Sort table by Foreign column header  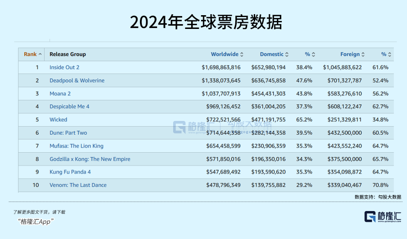[350, 55]
